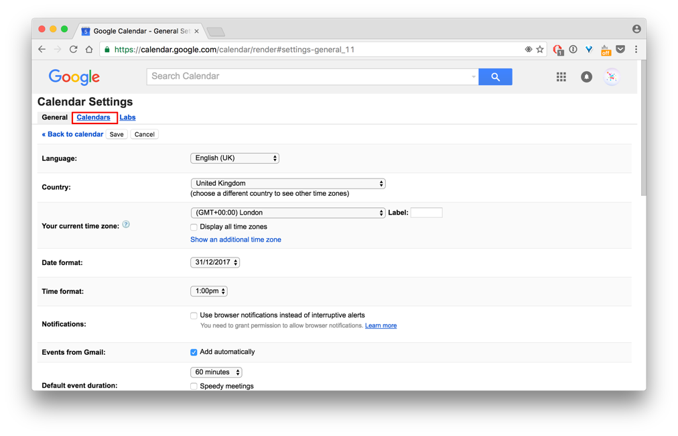Open the Chrome profile icon in the title bar
The image size is (678, 436).
pos(636,29)
